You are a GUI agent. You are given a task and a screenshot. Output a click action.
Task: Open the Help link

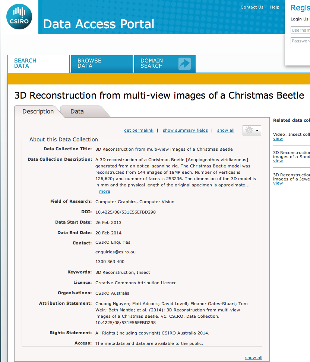click(275, 7)
